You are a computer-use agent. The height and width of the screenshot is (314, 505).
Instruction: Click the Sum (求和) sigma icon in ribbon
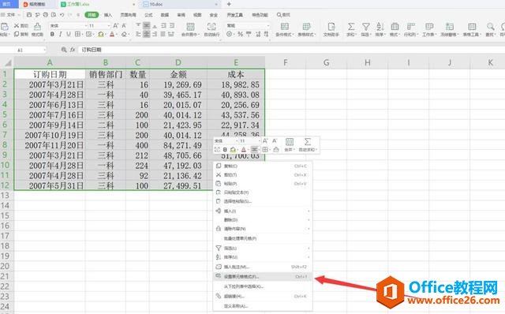(351, 26)
